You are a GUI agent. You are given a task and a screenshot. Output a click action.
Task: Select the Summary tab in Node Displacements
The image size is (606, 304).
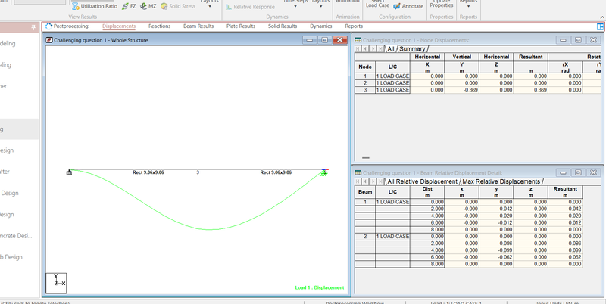412,49
